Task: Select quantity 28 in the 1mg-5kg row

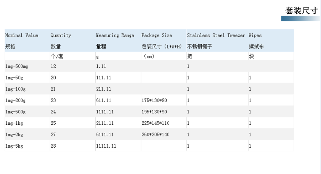Action: (x=53, y=146)
